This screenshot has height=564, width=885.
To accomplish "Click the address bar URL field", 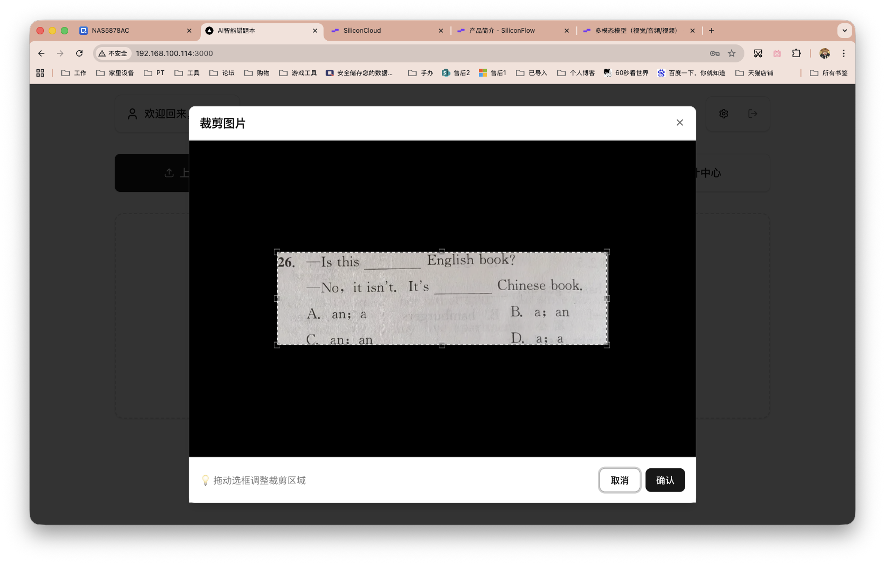I will coord(370,53).
